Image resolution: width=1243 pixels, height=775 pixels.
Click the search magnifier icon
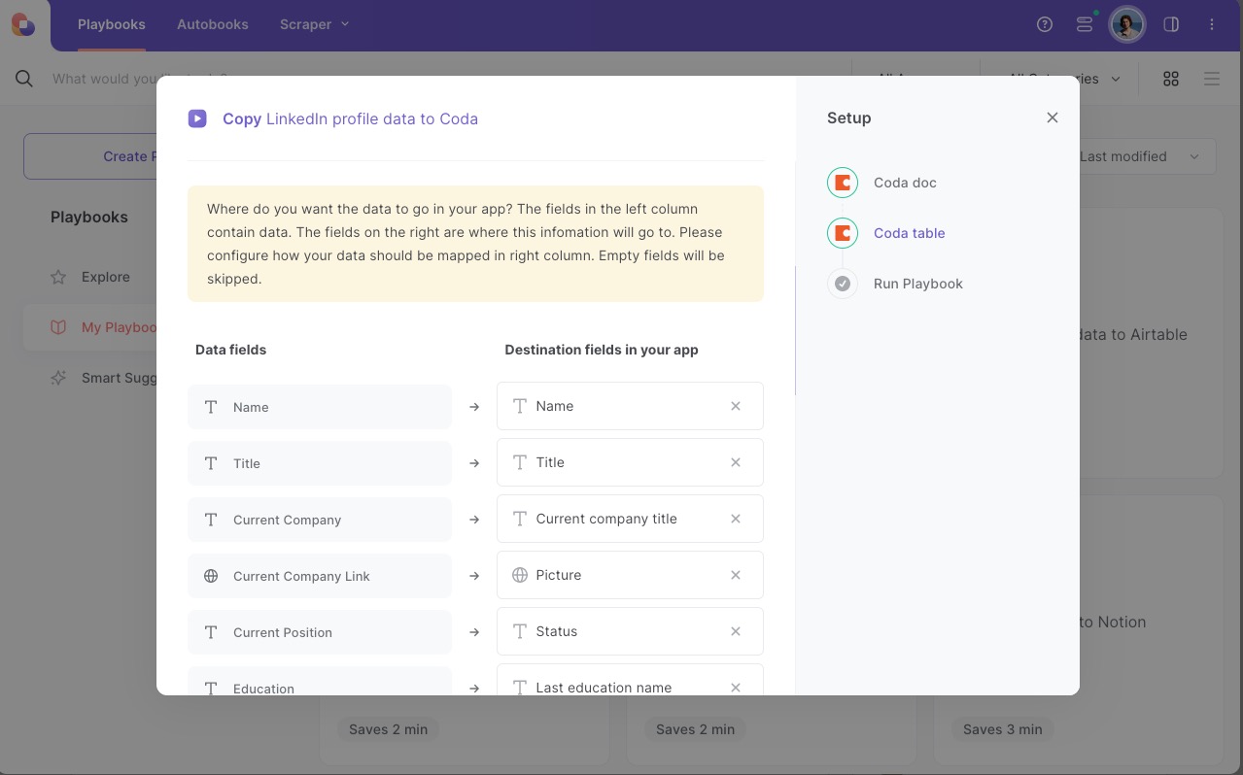click(24, 79)
